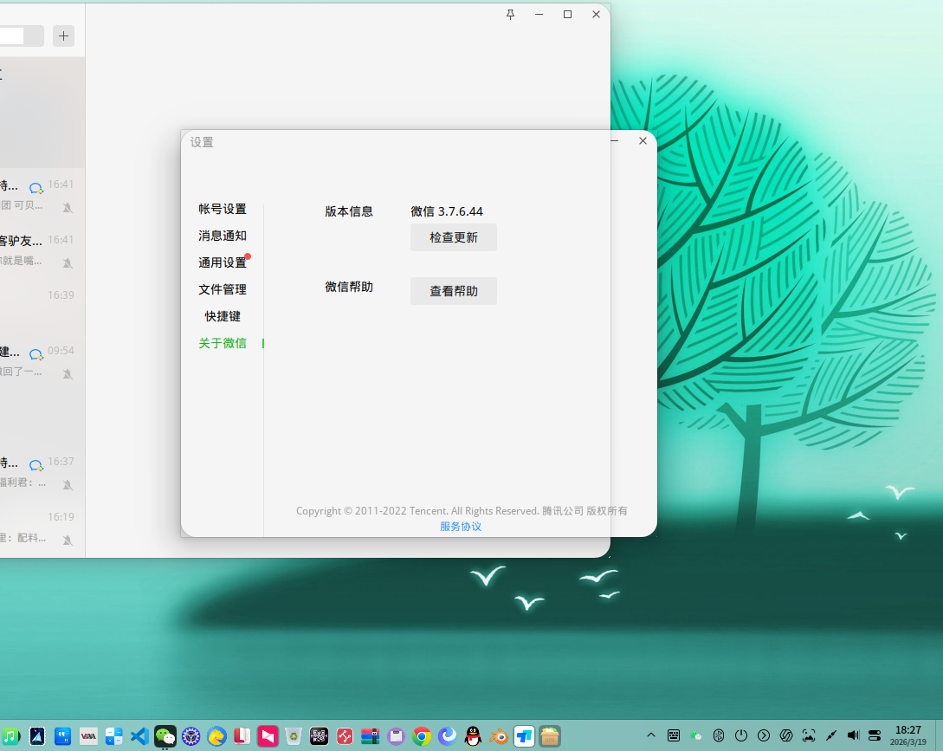Select the 关于微信 tab
The height and width of the screenshot is (751, 943).
click(223, 343)
